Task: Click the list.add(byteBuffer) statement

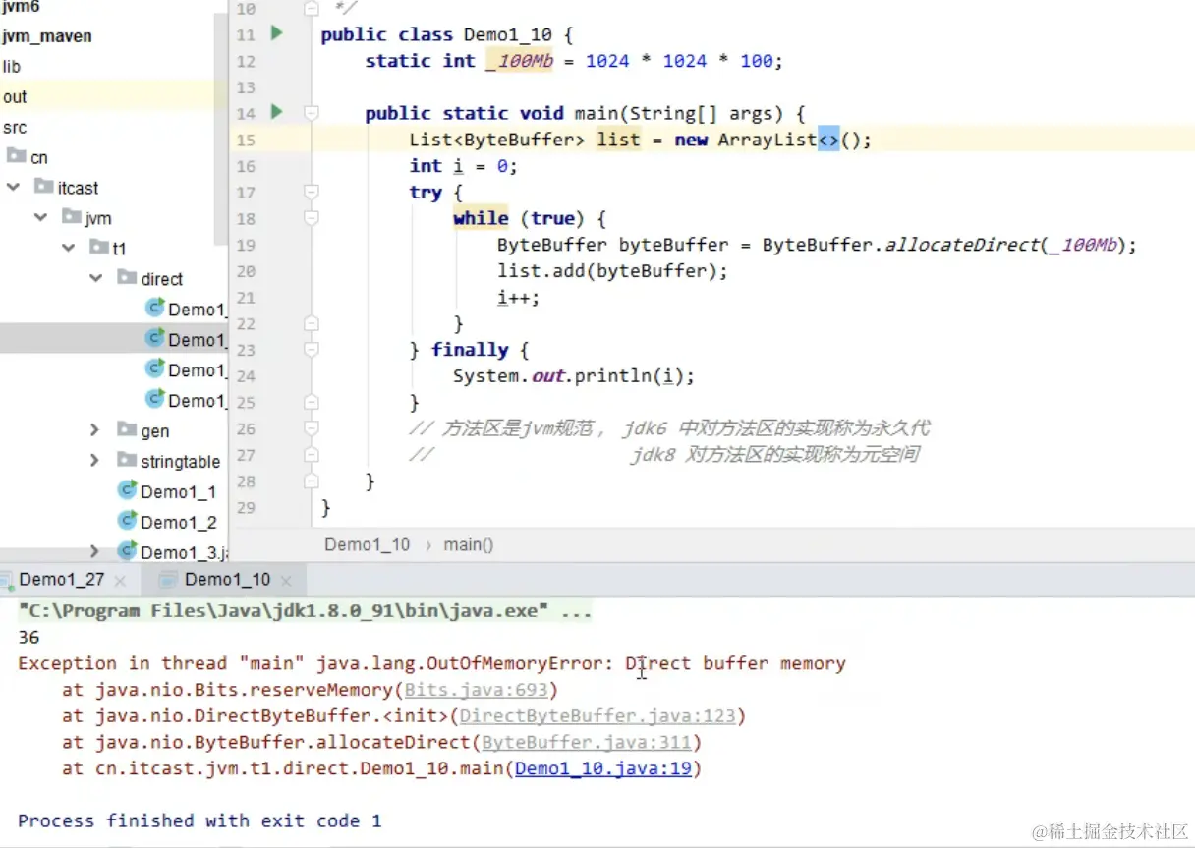Action: 612,271
